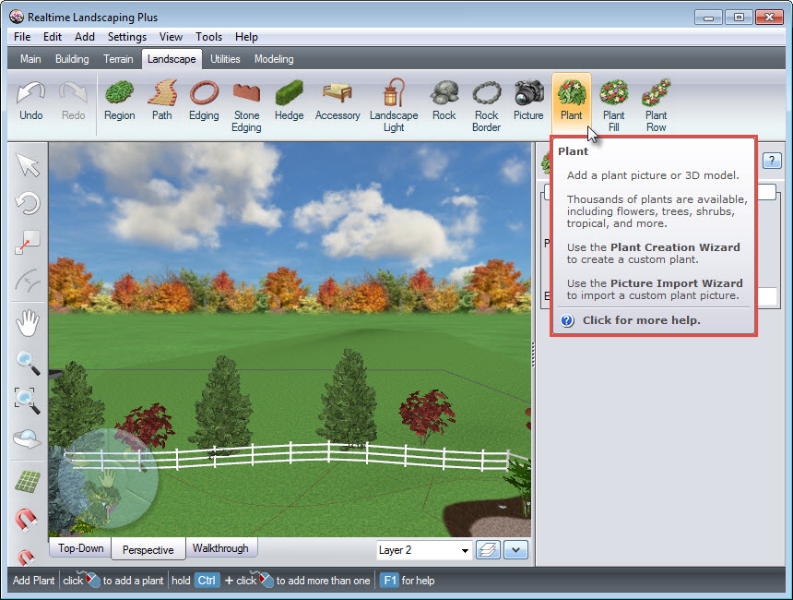
Task: Open the Add menu
Action: pyautogui.click(x=85, y=37)
